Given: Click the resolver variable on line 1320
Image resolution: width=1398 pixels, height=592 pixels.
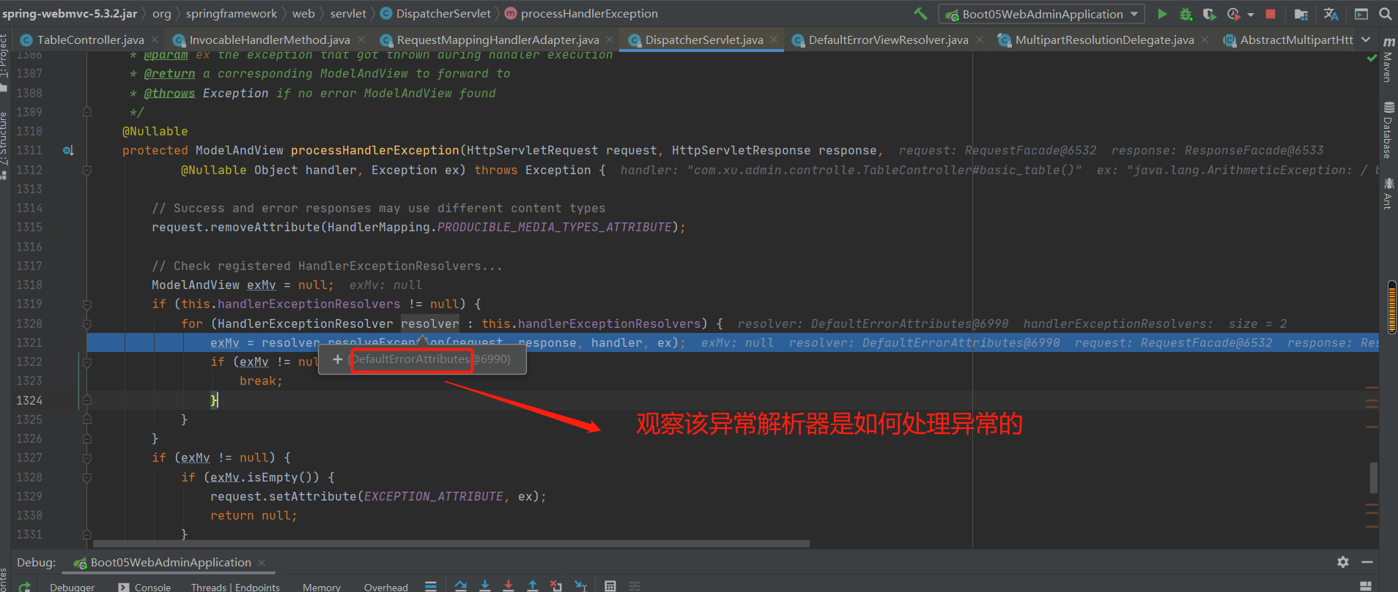Looking at the screenshot, I should pyautogui.click(x=430, y=323).
